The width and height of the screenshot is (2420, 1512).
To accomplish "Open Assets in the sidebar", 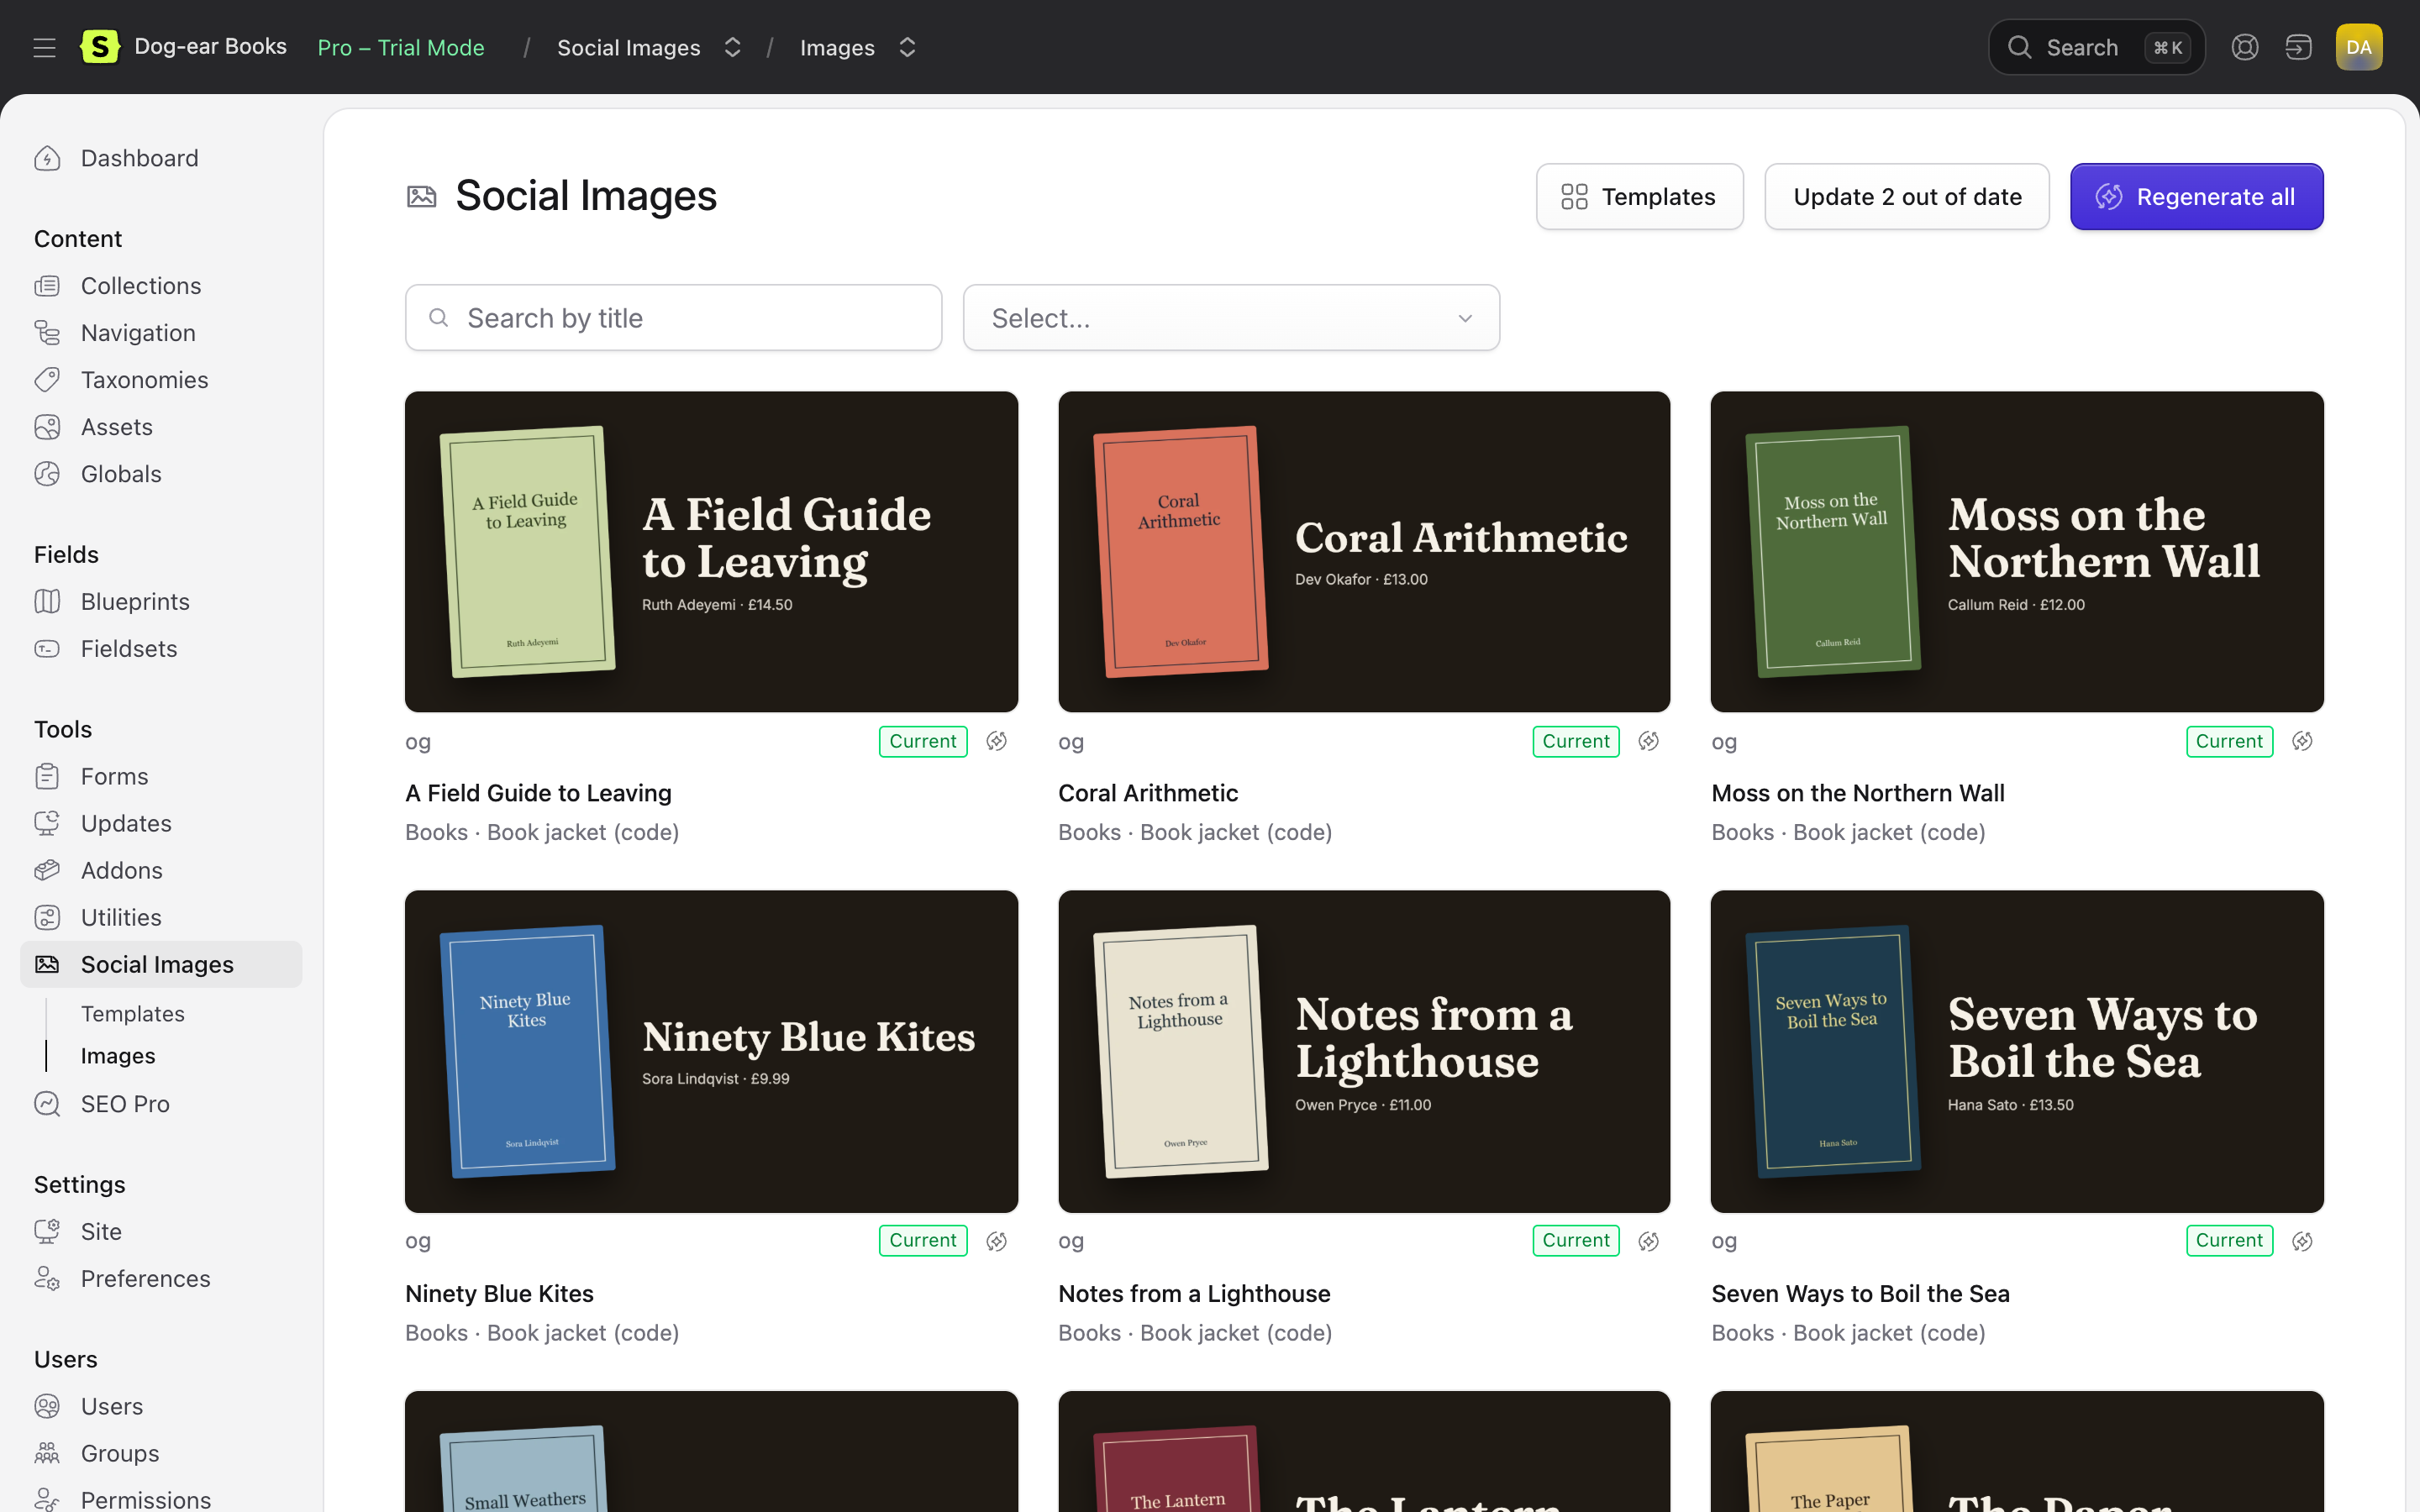I will click(x=161, y=427).
